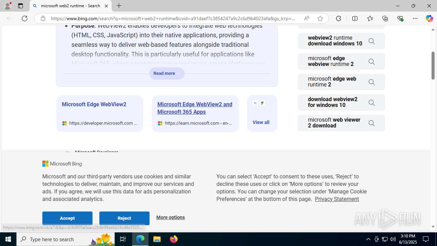Viewport: 437px width, 246px height.
Task: Open Task View on the taskbar
Action: (x=123, y=239)
